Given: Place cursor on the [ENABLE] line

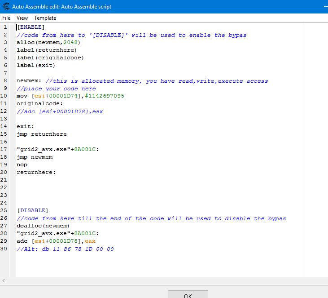Looking at the screenshot, I should click(x=31, y=27).
